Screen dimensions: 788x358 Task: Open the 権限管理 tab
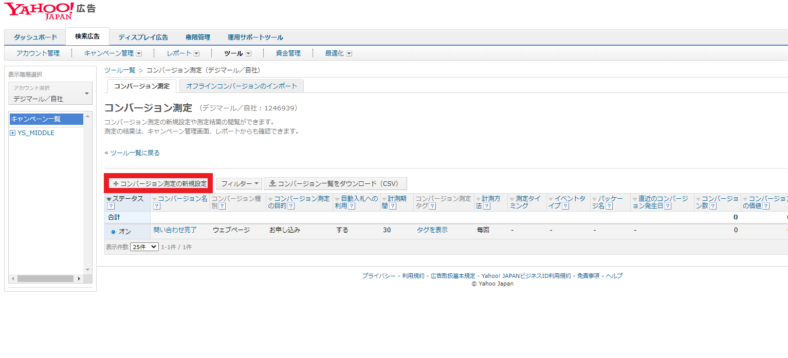click(x=198, y=37)
